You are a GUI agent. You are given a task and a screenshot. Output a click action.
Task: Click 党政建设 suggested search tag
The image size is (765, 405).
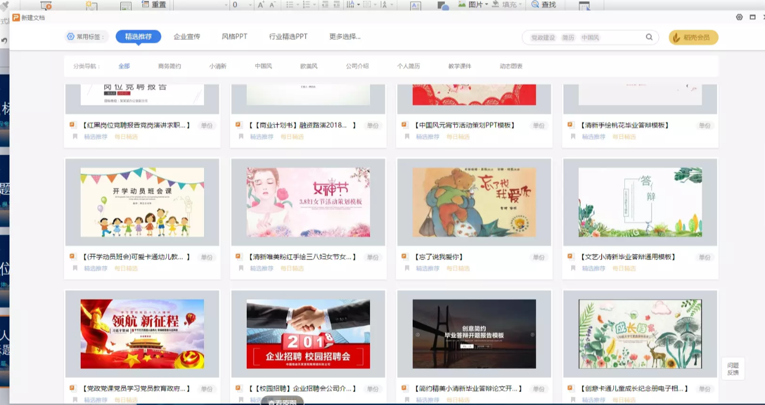click(543, 38)
